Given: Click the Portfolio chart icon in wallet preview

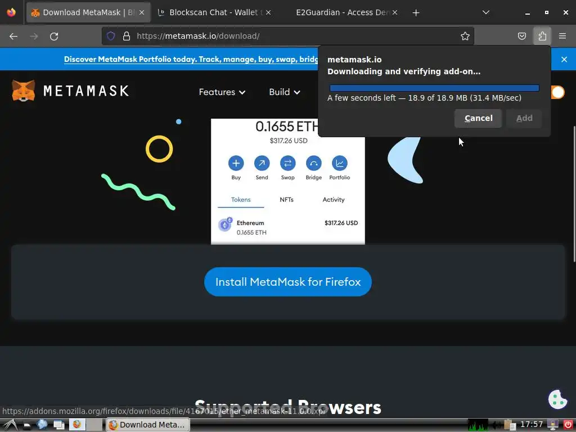Looking at the screenshot, I should click(x=339, y=163).
